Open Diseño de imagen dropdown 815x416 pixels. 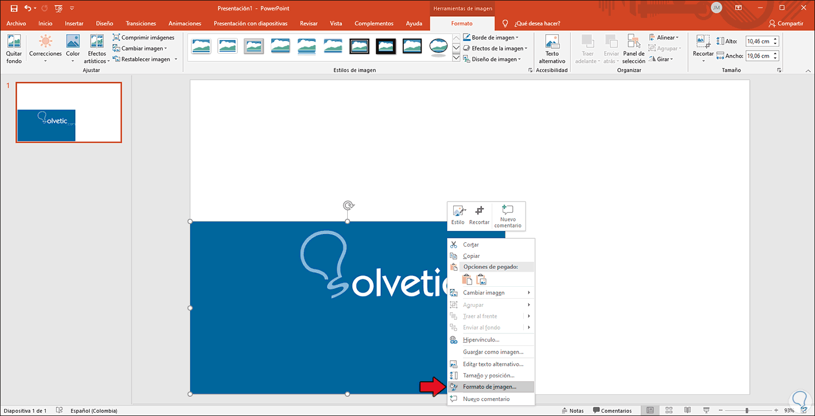tap(492, 59)
